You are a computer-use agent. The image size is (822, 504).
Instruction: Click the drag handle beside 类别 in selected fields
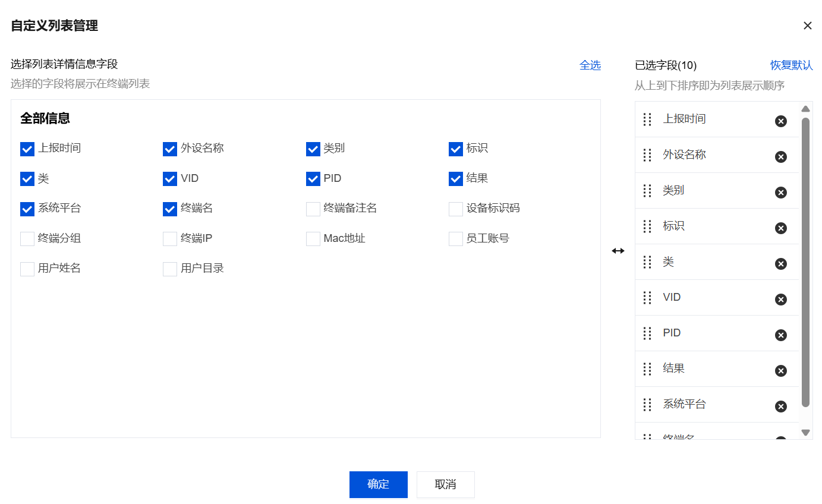tap(648, 191)
